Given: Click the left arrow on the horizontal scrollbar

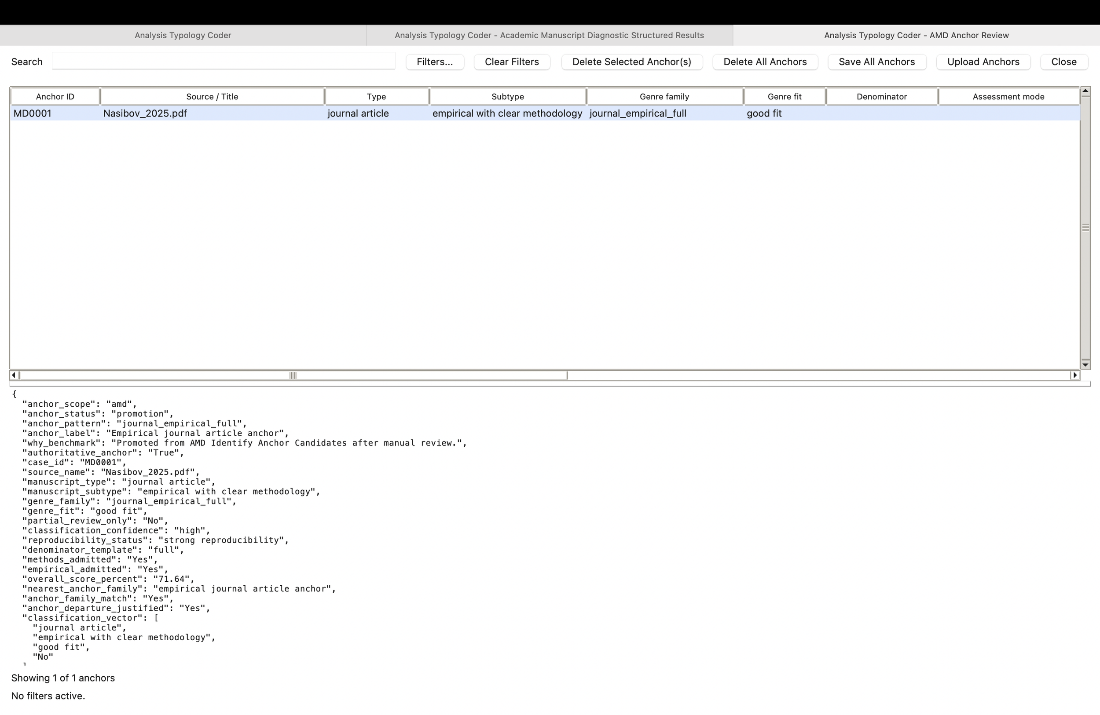Looking at the screenshot, I should (13, 375).
